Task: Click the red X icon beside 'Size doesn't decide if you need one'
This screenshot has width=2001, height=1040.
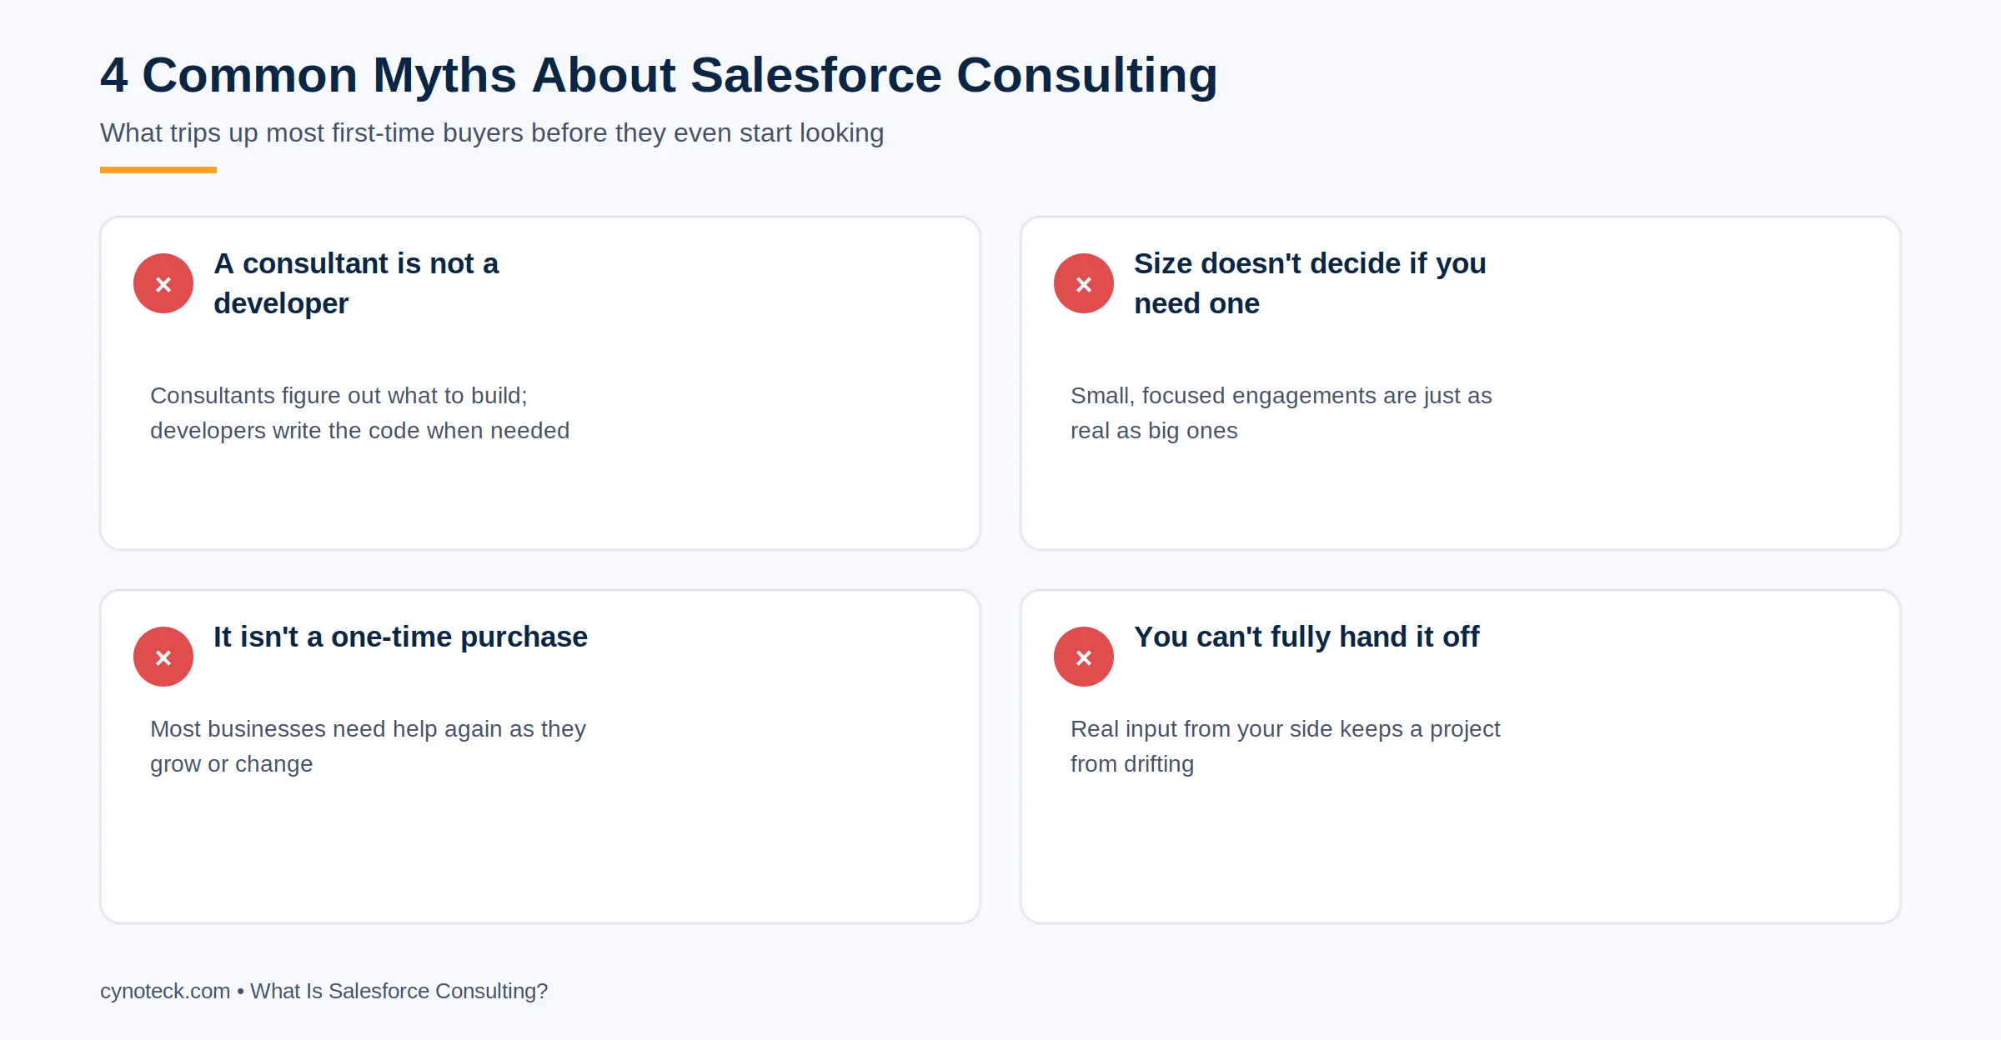Action: tap(1084, 283)
